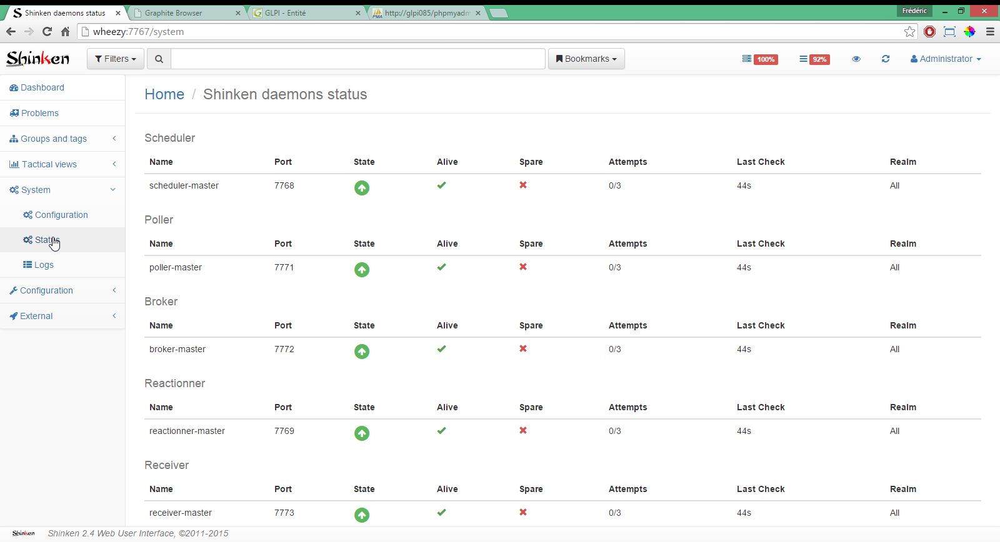Select receiver-master name cell

(x=181, y=513)
